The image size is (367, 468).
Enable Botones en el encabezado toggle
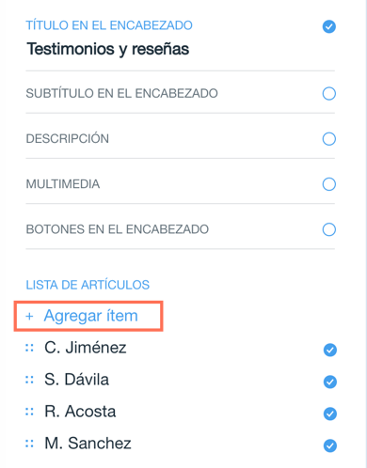pos(329,229)
